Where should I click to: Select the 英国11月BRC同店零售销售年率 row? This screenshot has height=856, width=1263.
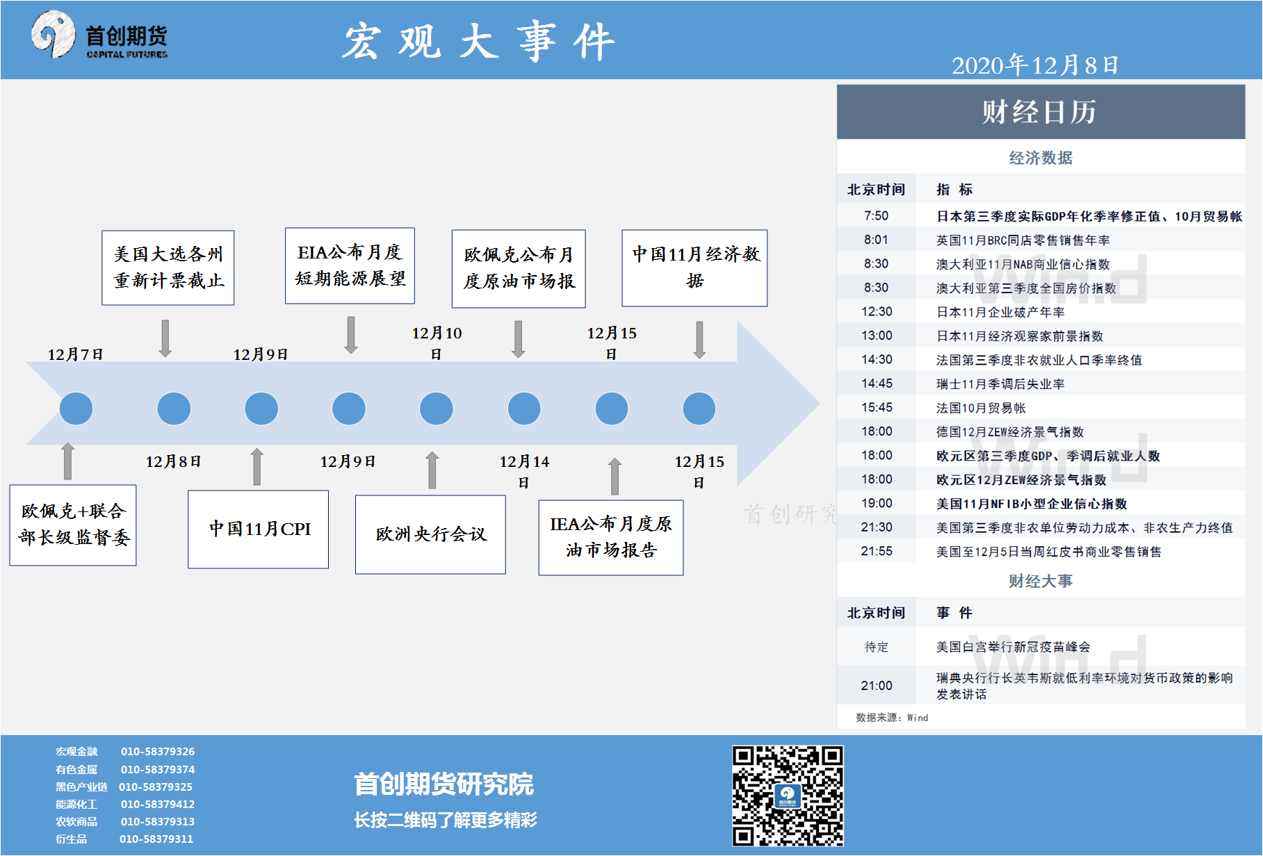click(1041, 240)
